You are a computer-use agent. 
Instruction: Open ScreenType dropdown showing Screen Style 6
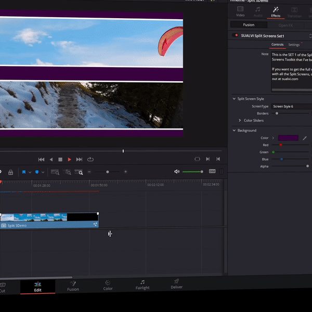pyautogui.click(x=292, y=107)
